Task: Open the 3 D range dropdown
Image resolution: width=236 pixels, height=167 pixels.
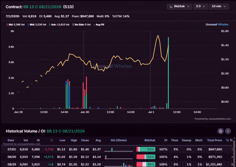Action: pyautogui.click(x=201, y=7)
